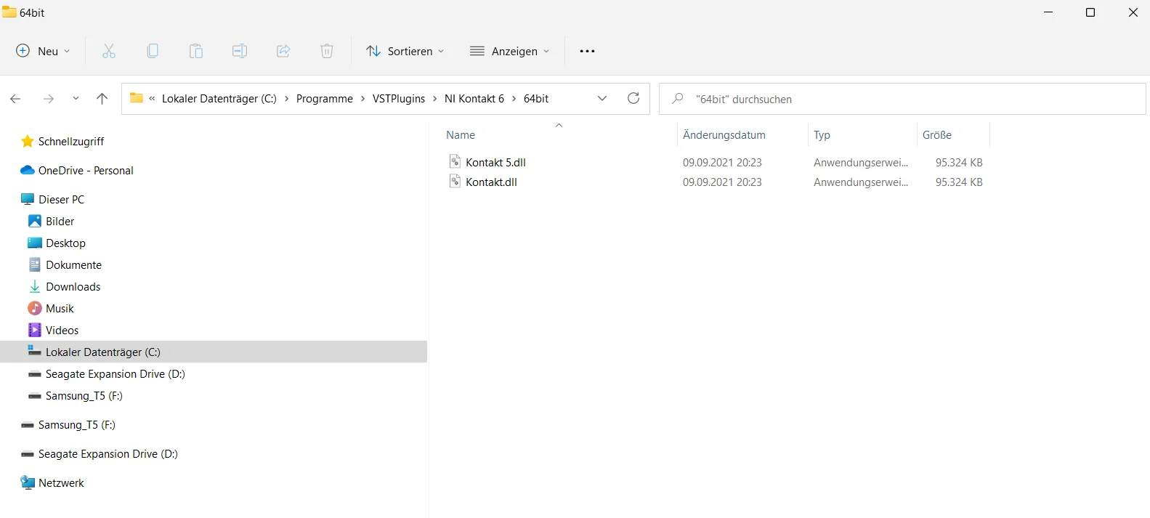Click the Share icon in toolbar
1150x518 pixels.
(283, 51)
